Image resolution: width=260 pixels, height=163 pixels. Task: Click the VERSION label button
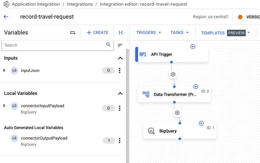tap(253, 17)
